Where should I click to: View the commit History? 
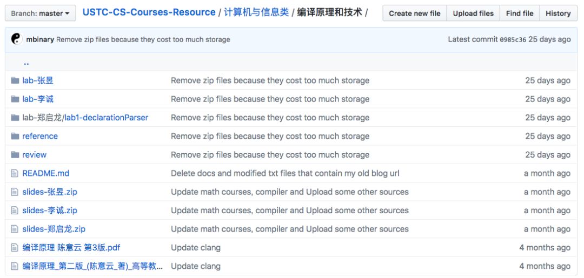pos(558,13)
